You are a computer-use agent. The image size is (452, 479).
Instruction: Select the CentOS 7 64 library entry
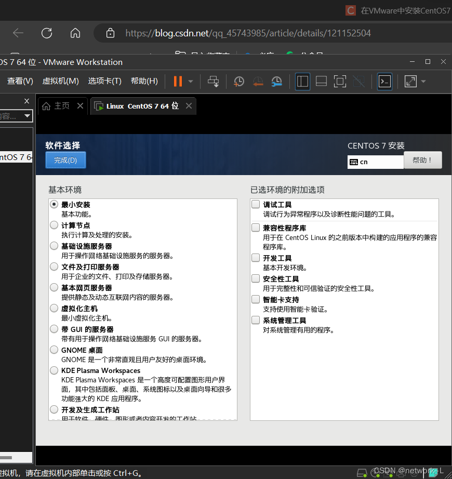tap(16, 157)
